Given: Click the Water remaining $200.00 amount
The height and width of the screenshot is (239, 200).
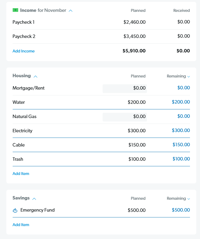Looking at the screenshot, I should 181,102.
